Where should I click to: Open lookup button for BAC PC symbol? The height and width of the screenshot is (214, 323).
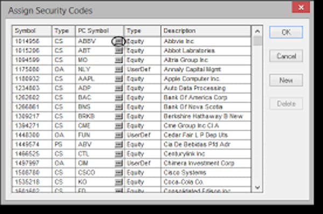point(118,97)
